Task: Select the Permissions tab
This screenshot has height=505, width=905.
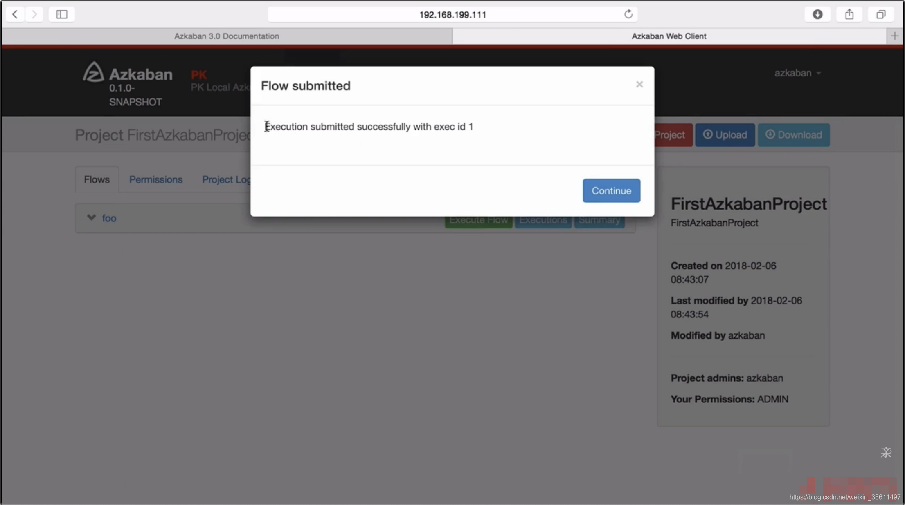Action: click(x=155, y=179)
